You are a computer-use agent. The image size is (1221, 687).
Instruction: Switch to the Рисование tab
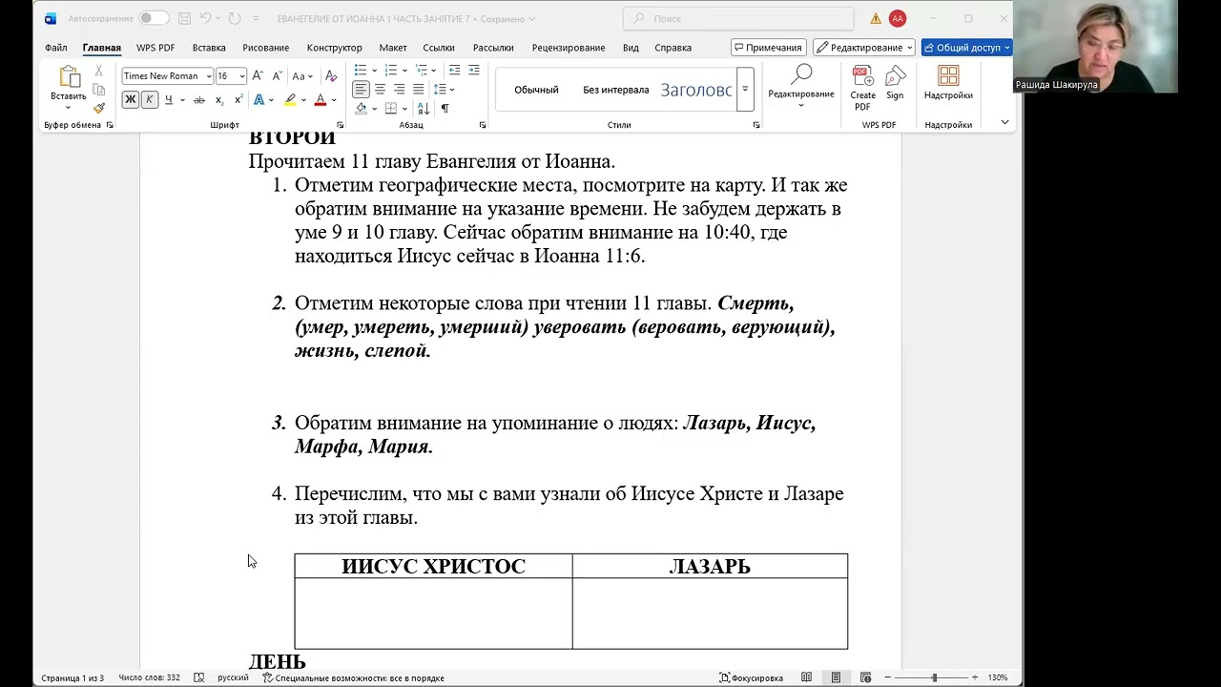coord(265,48)
